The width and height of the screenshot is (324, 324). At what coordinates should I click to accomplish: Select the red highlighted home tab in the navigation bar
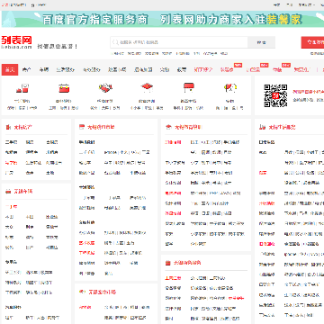pos(10,69)
